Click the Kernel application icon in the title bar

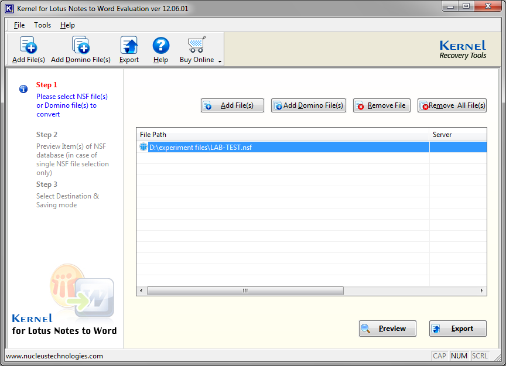(9, 9)
